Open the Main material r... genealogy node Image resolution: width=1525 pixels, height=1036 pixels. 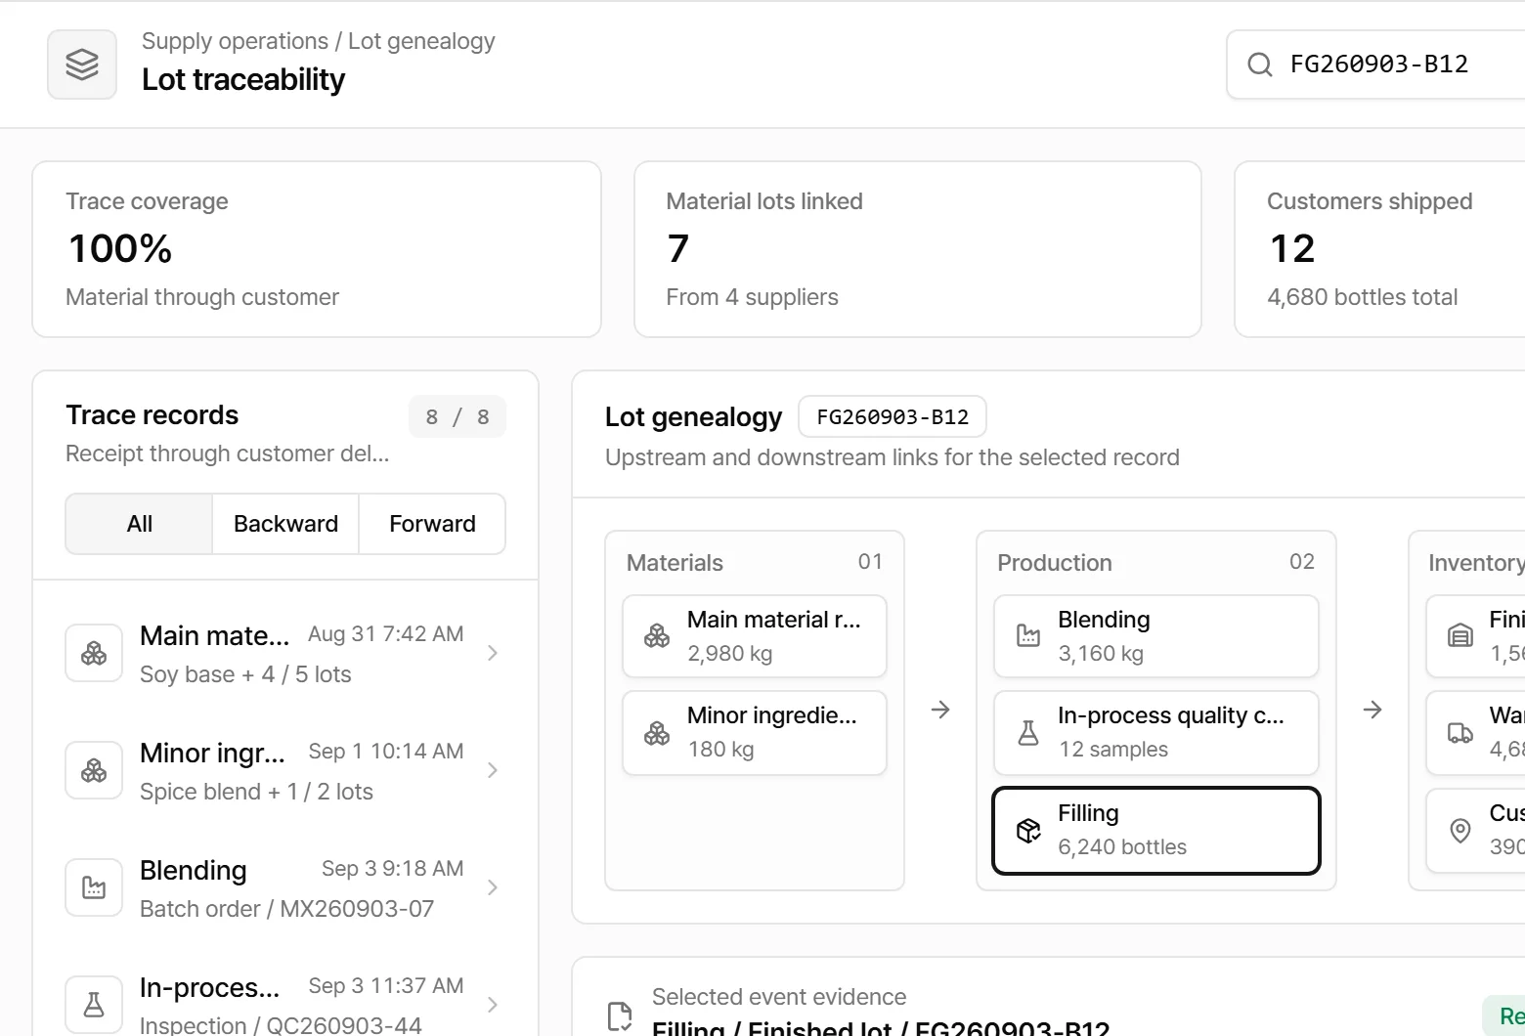coord(755,636)
